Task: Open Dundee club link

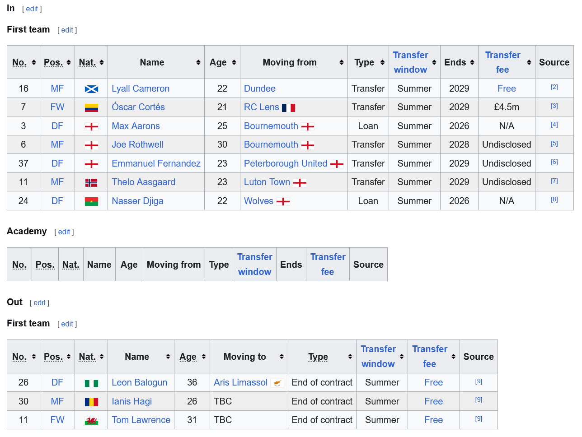Action: [x=260, y=89]
